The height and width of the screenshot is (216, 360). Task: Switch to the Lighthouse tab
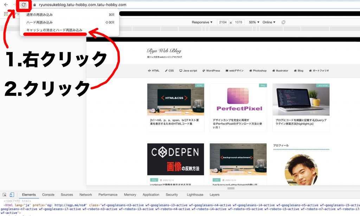click(195, 195)
